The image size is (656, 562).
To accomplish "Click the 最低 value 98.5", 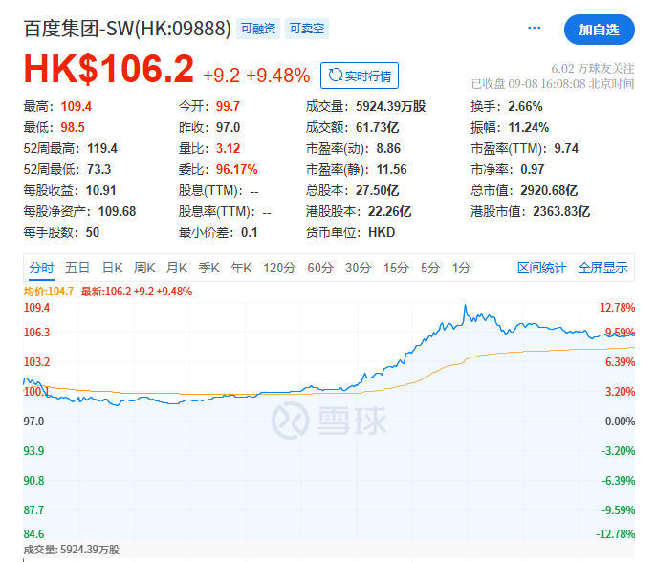I will click(x=73, y=127).
